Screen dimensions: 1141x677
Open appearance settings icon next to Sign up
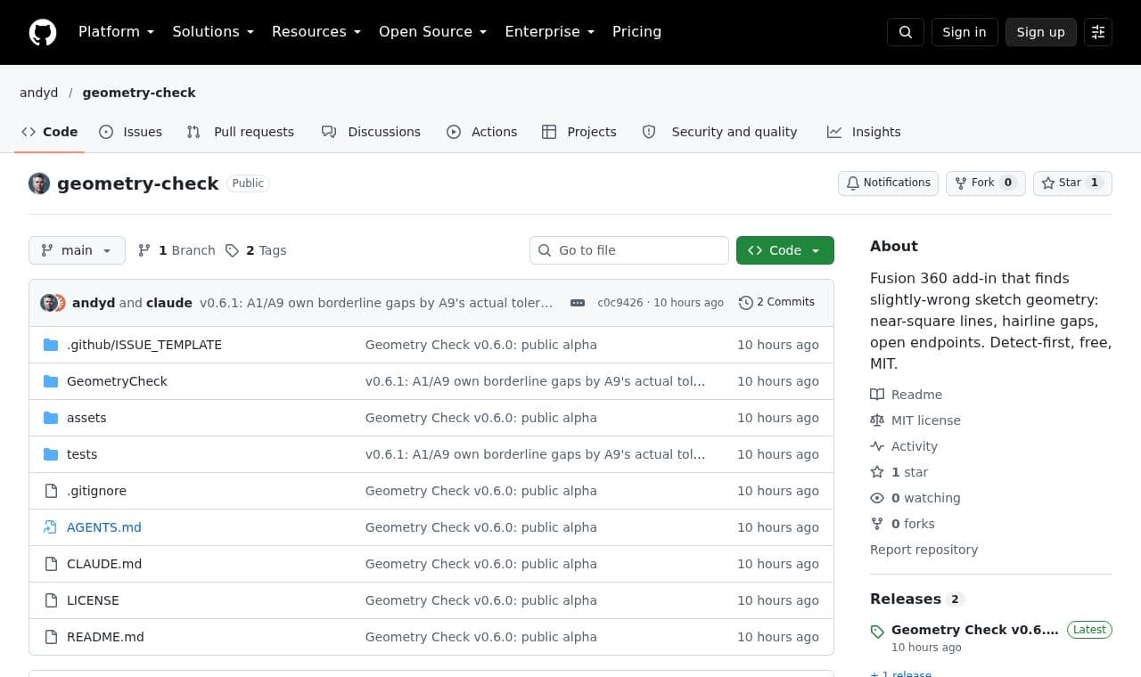(1098, 32)
